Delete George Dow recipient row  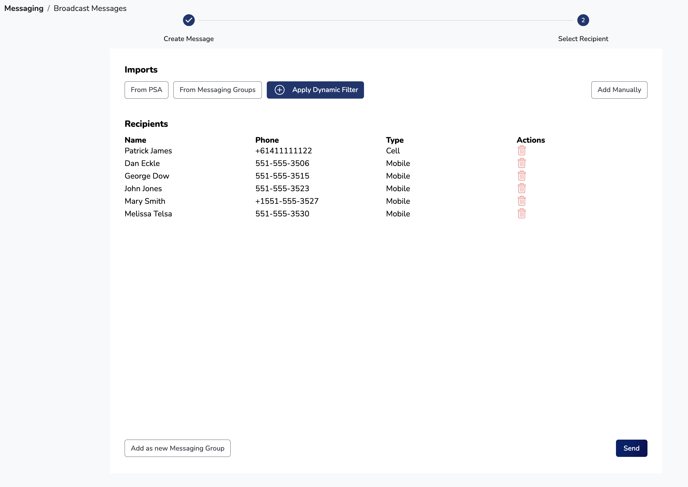pyautogui.click(x=521, y=176)
